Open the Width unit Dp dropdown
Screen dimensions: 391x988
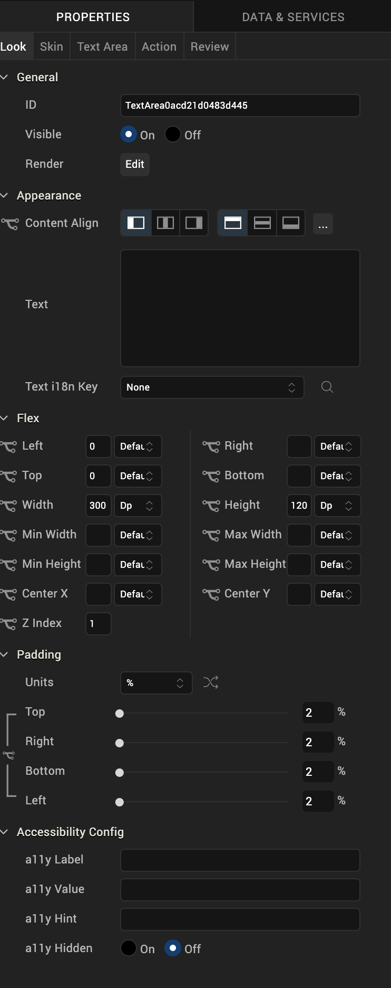pos(138,506)
